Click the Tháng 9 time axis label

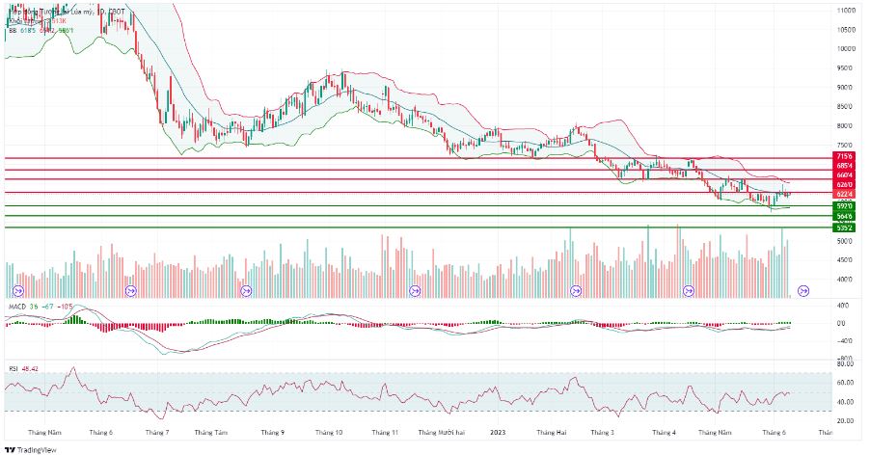coord(272,432)
